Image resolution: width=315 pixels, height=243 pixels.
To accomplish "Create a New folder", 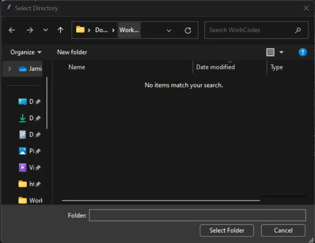I will click(x=72, y=52).
